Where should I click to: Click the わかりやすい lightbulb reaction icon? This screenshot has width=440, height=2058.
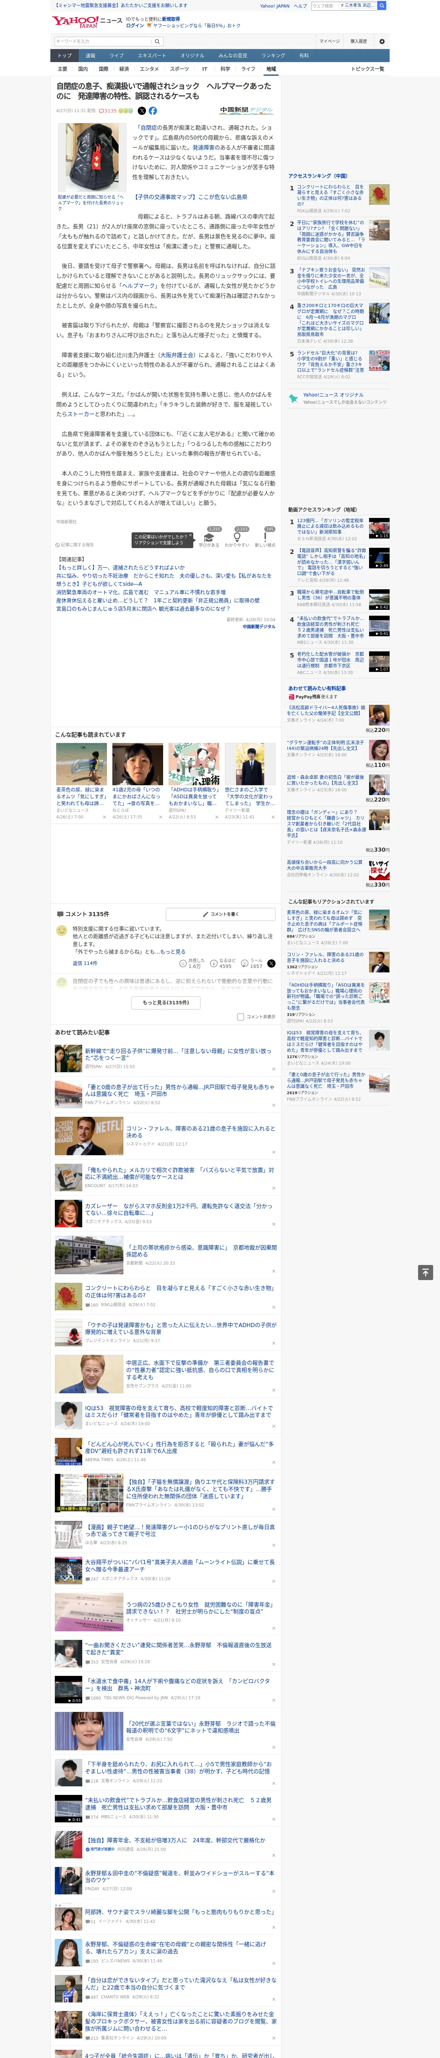tap(236, 538)
